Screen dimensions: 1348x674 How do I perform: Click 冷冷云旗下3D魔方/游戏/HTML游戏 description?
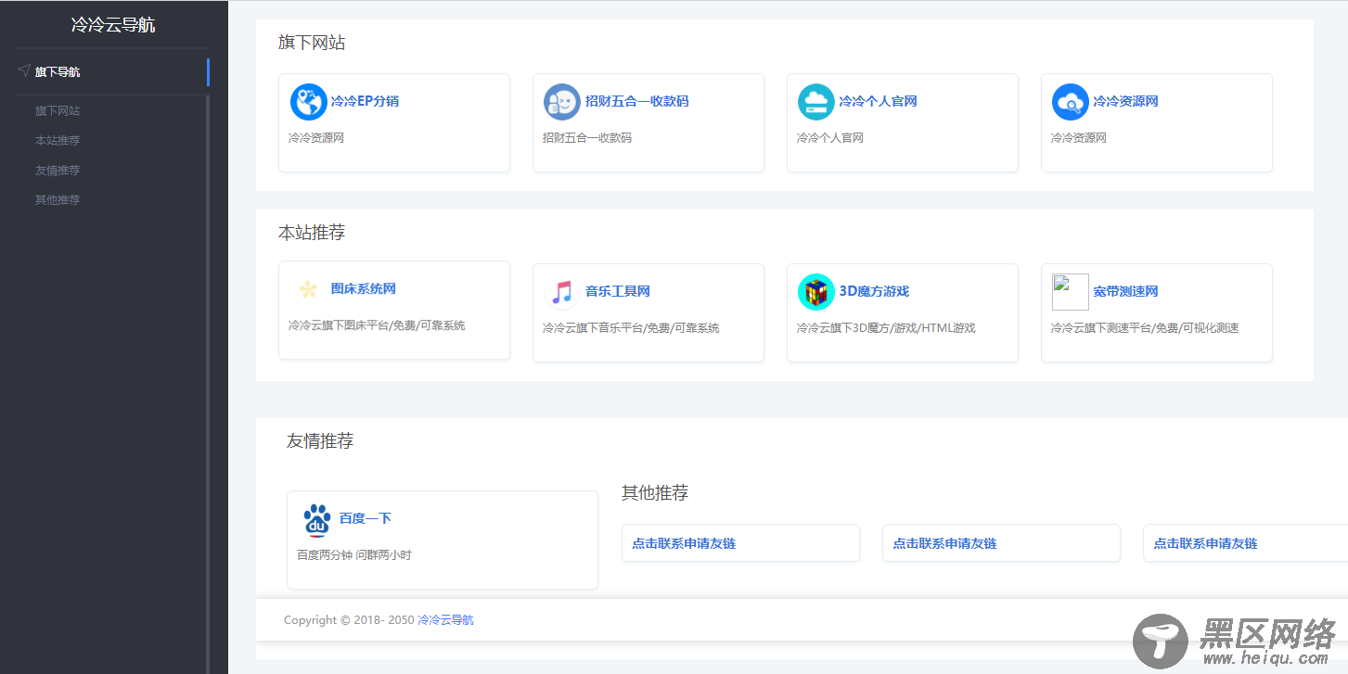(x=886, y=328)
